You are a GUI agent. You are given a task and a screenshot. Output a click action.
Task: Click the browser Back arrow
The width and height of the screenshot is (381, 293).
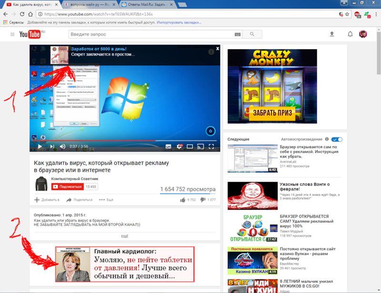coord(5,14)
